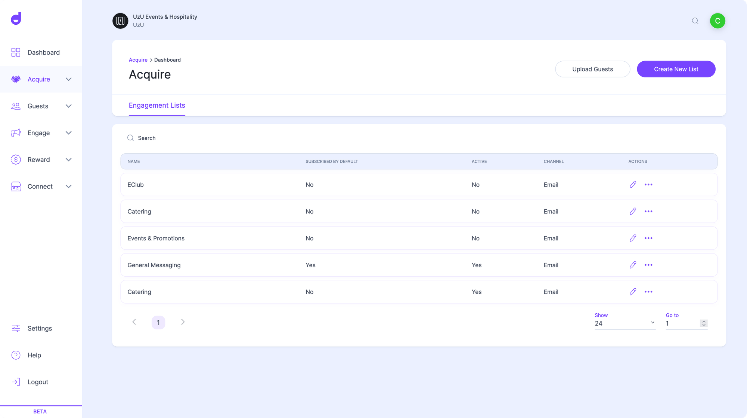Open three-dot menu for Events & Promotions
Viewport: 747px width, 418px height.
pyautogui.click(x=648, y=238)
